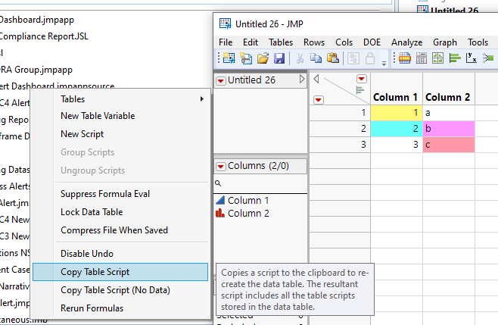Screen dimensions: 498x325
Task: Click the Fit Model toolbar icon
Action: pyautogui.click(x=488, y=58)
